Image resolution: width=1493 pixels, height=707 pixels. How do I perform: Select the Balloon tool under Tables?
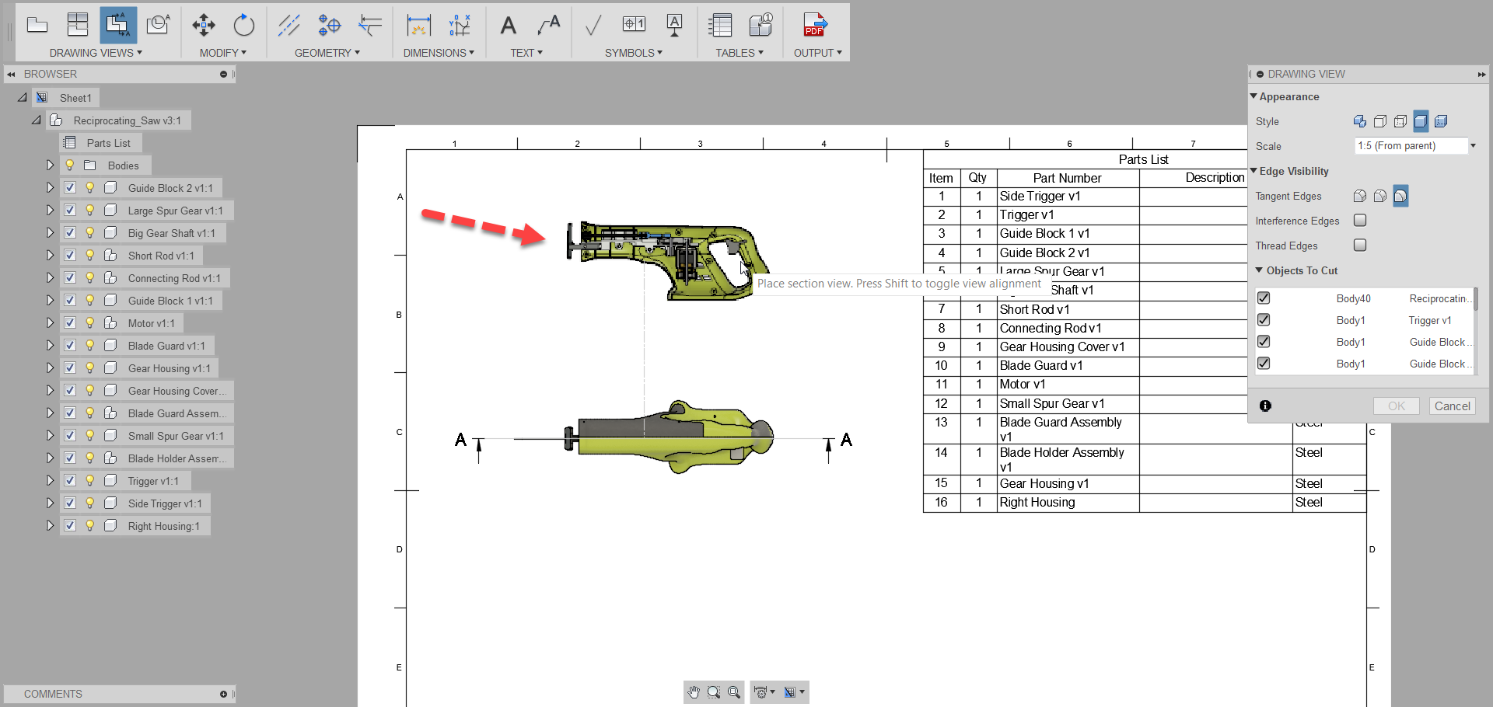click(760, 25)
